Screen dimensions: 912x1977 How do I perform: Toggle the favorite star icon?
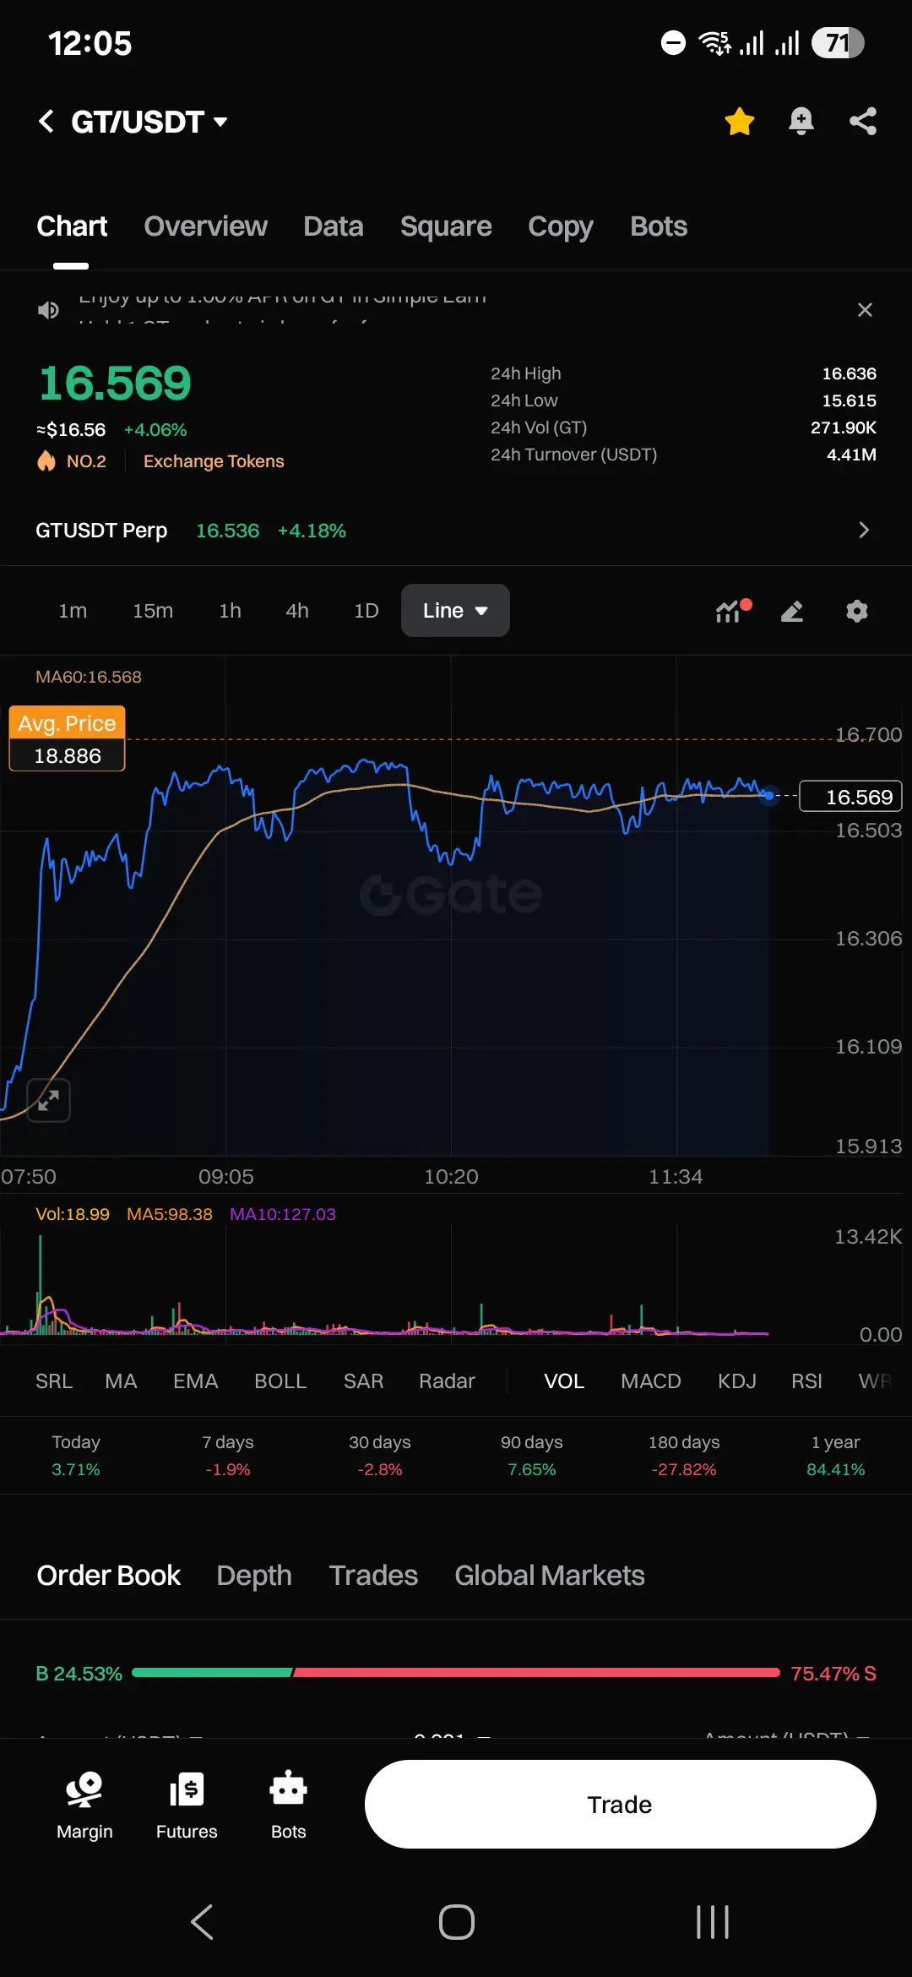(740, 122)
